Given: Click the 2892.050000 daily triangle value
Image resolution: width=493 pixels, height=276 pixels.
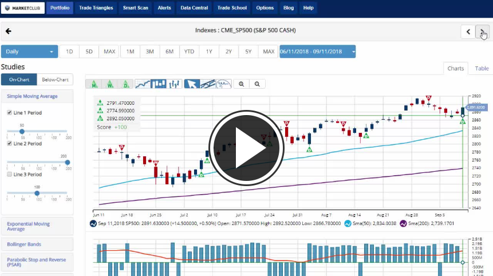Looking at the screenshot, I should tap(120, 119).
